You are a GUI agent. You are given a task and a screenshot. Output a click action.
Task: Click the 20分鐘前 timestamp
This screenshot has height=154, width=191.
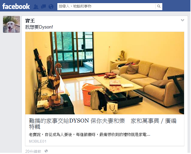click(33, 151)
